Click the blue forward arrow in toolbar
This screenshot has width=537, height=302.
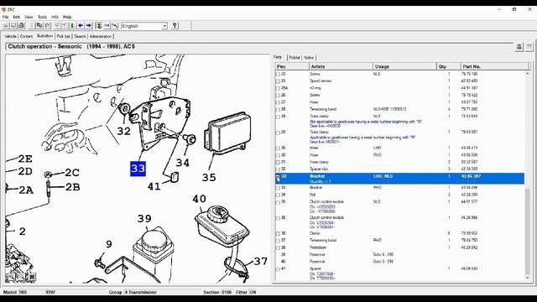89,26
